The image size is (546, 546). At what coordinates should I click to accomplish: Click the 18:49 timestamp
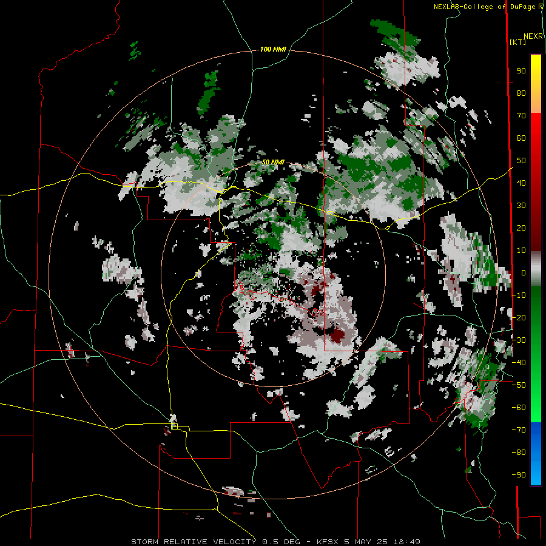pos(406,542)
